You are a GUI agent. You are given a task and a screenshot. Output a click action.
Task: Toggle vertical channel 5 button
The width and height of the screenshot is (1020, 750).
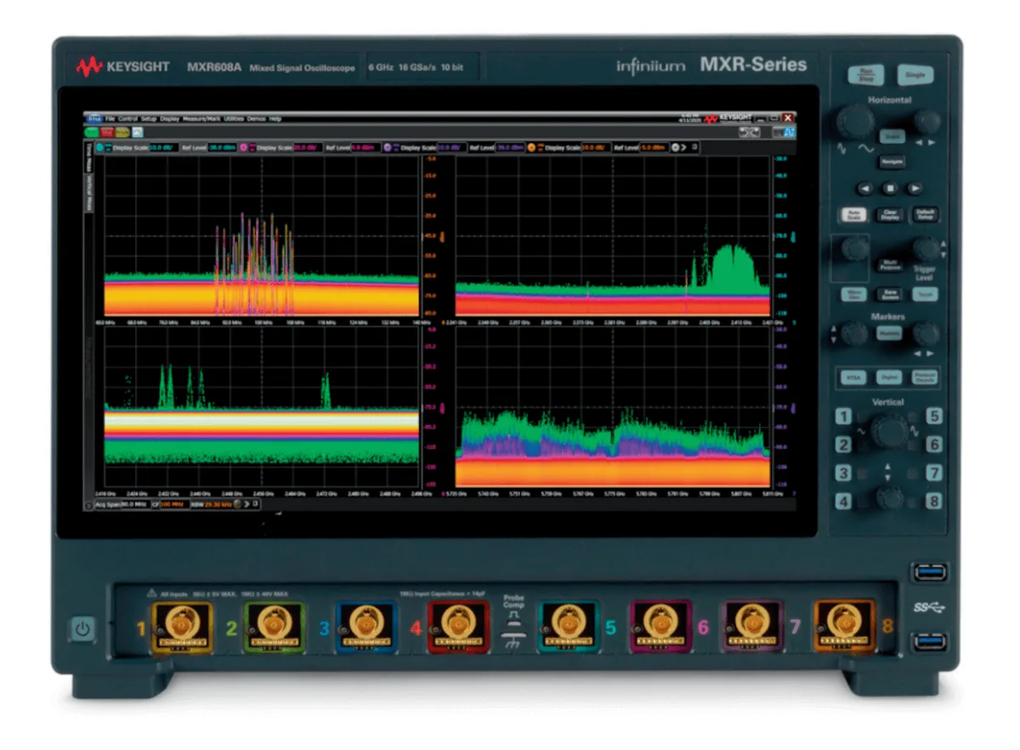point(934,417)
